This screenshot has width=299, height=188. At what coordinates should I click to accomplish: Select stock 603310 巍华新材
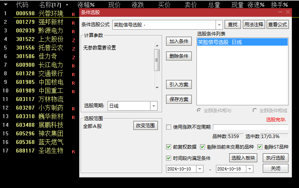39,116
